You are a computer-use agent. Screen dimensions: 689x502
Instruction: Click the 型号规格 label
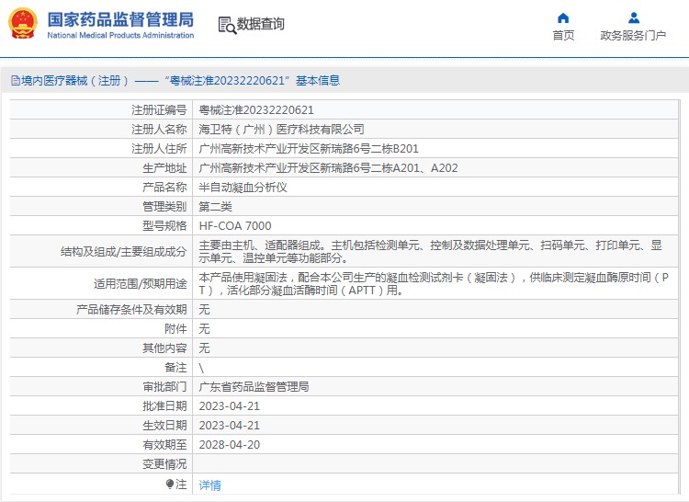pos(164,226)
